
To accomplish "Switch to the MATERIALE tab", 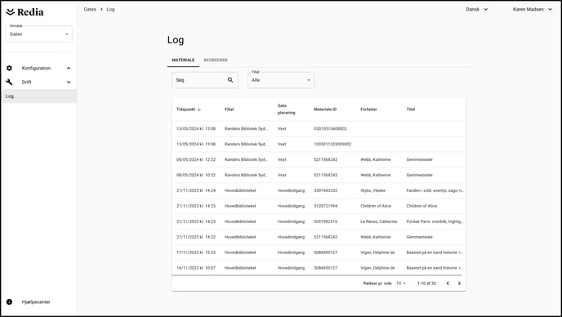I will (183, 60).
